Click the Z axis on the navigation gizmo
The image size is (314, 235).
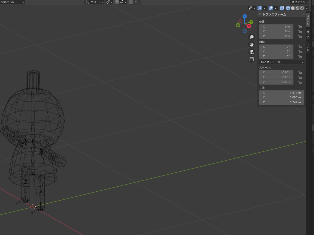[244, 16]
